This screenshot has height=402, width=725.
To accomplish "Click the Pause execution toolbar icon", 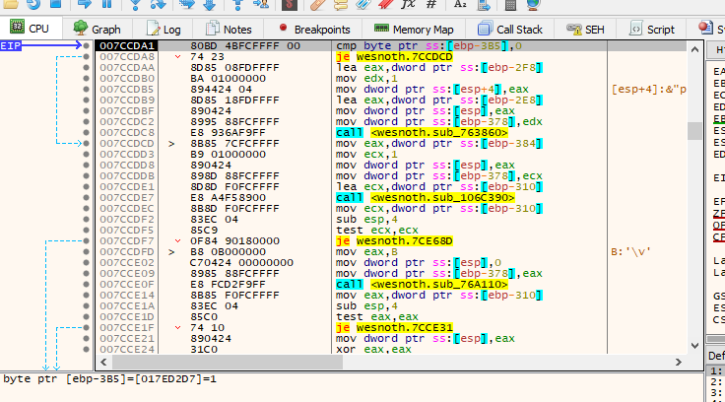I will coord(106,4).
